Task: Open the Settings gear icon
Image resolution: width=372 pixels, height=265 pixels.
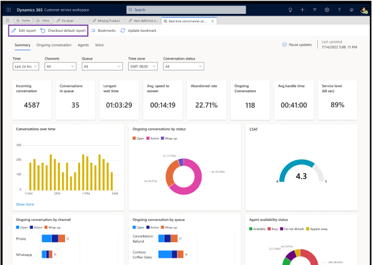Action: (327, 10)
